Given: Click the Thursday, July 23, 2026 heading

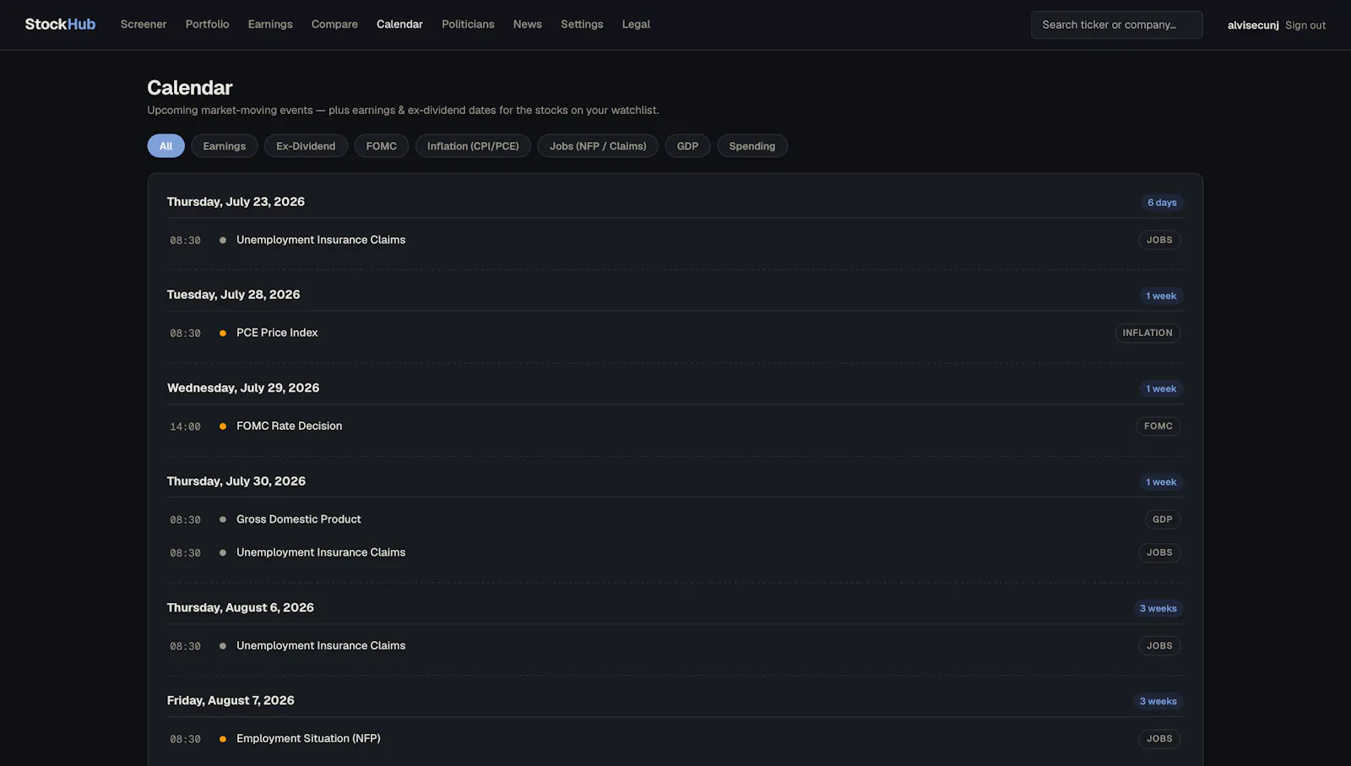Looking at the screenshot, I should click(x=236, y=202).
